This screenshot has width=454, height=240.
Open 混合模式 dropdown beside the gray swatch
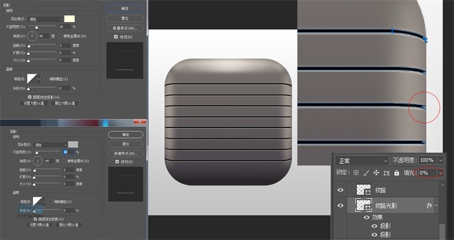point(50,145)
